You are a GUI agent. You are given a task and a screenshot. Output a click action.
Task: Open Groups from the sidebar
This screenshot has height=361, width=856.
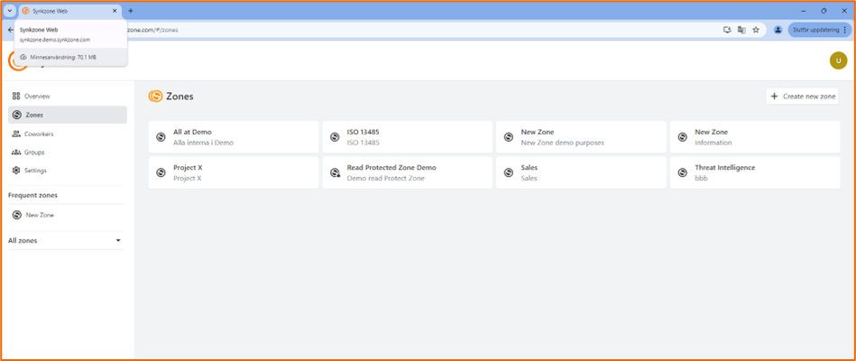pyautogui.click(x=34, y=153)
